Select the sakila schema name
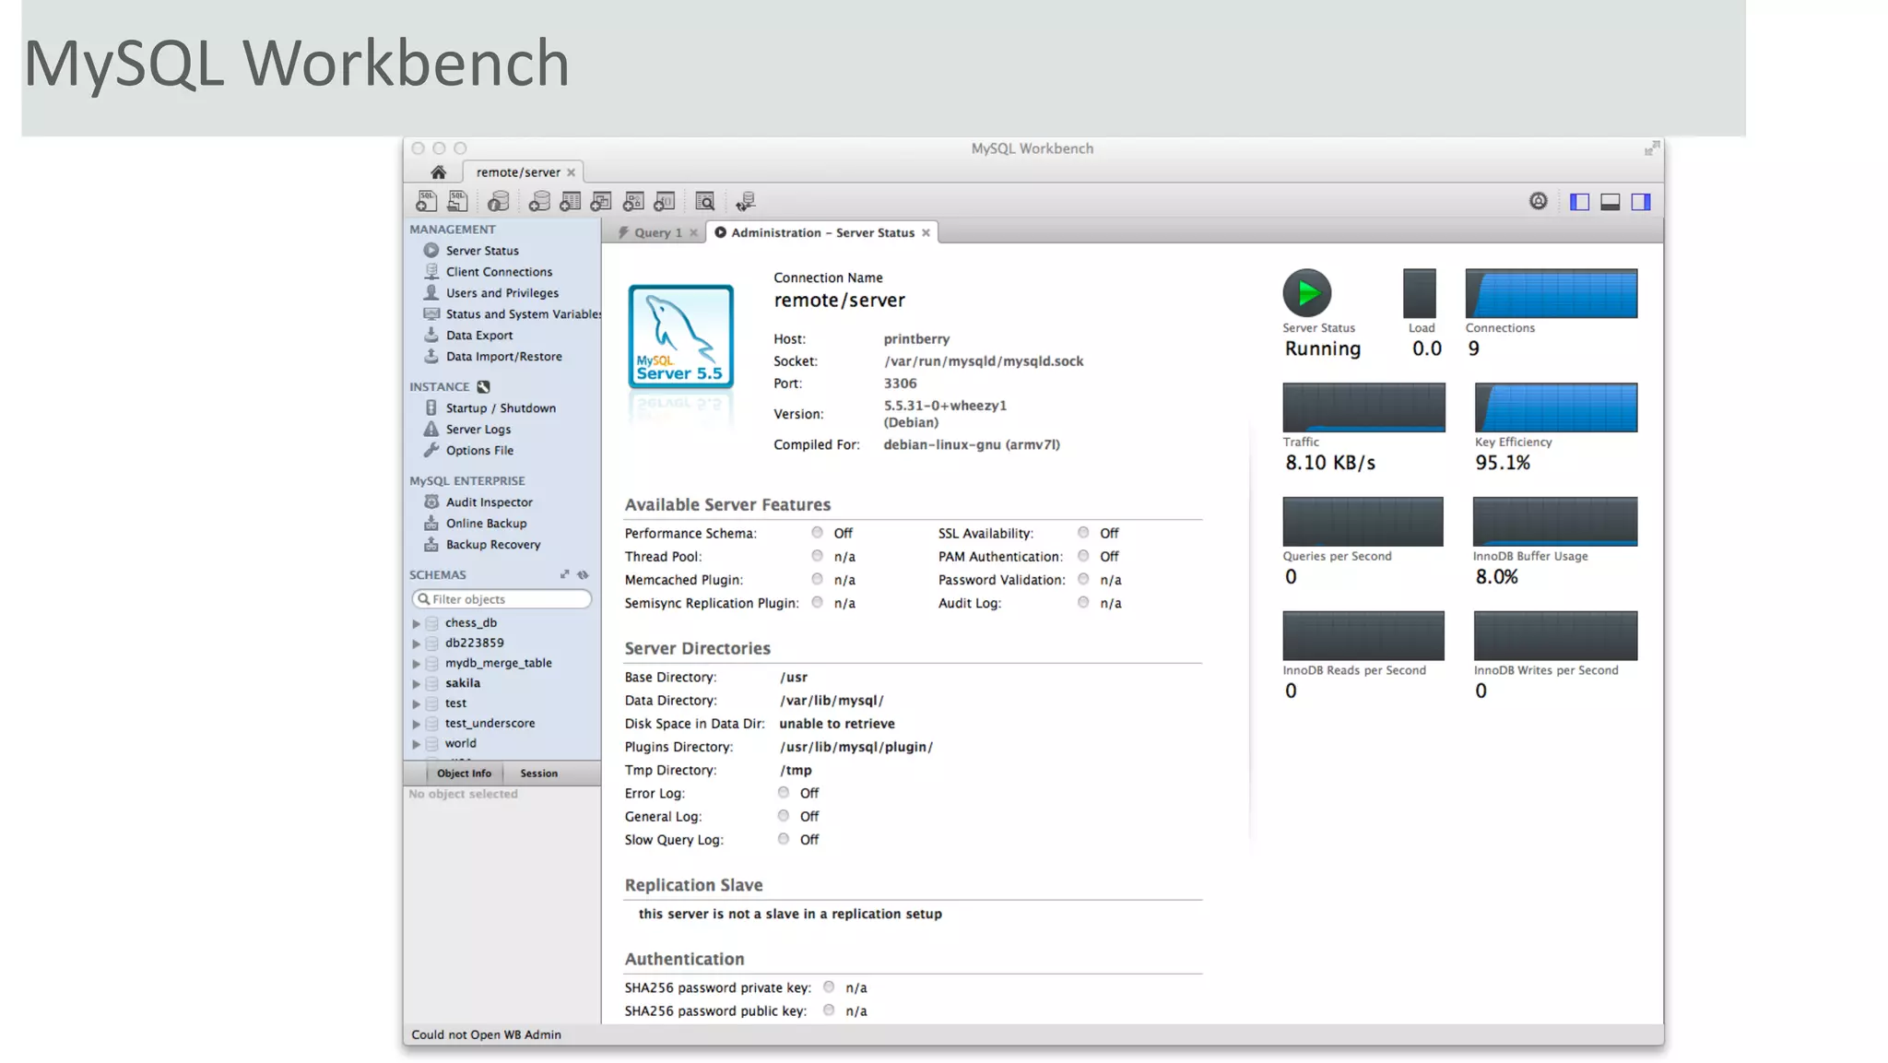 click(x=463, y=683)
